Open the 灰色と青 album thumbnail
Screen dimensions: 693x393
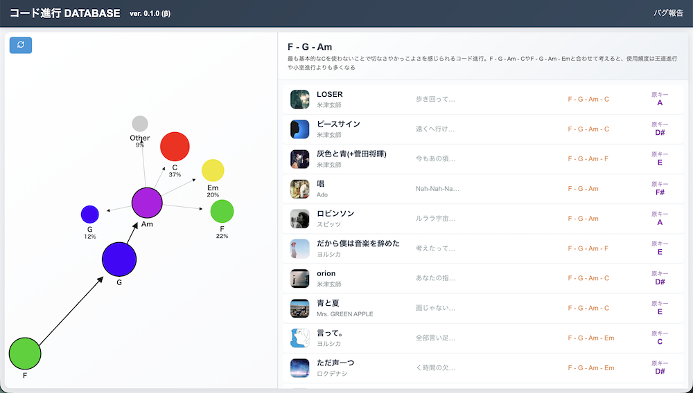pos(299,158)
